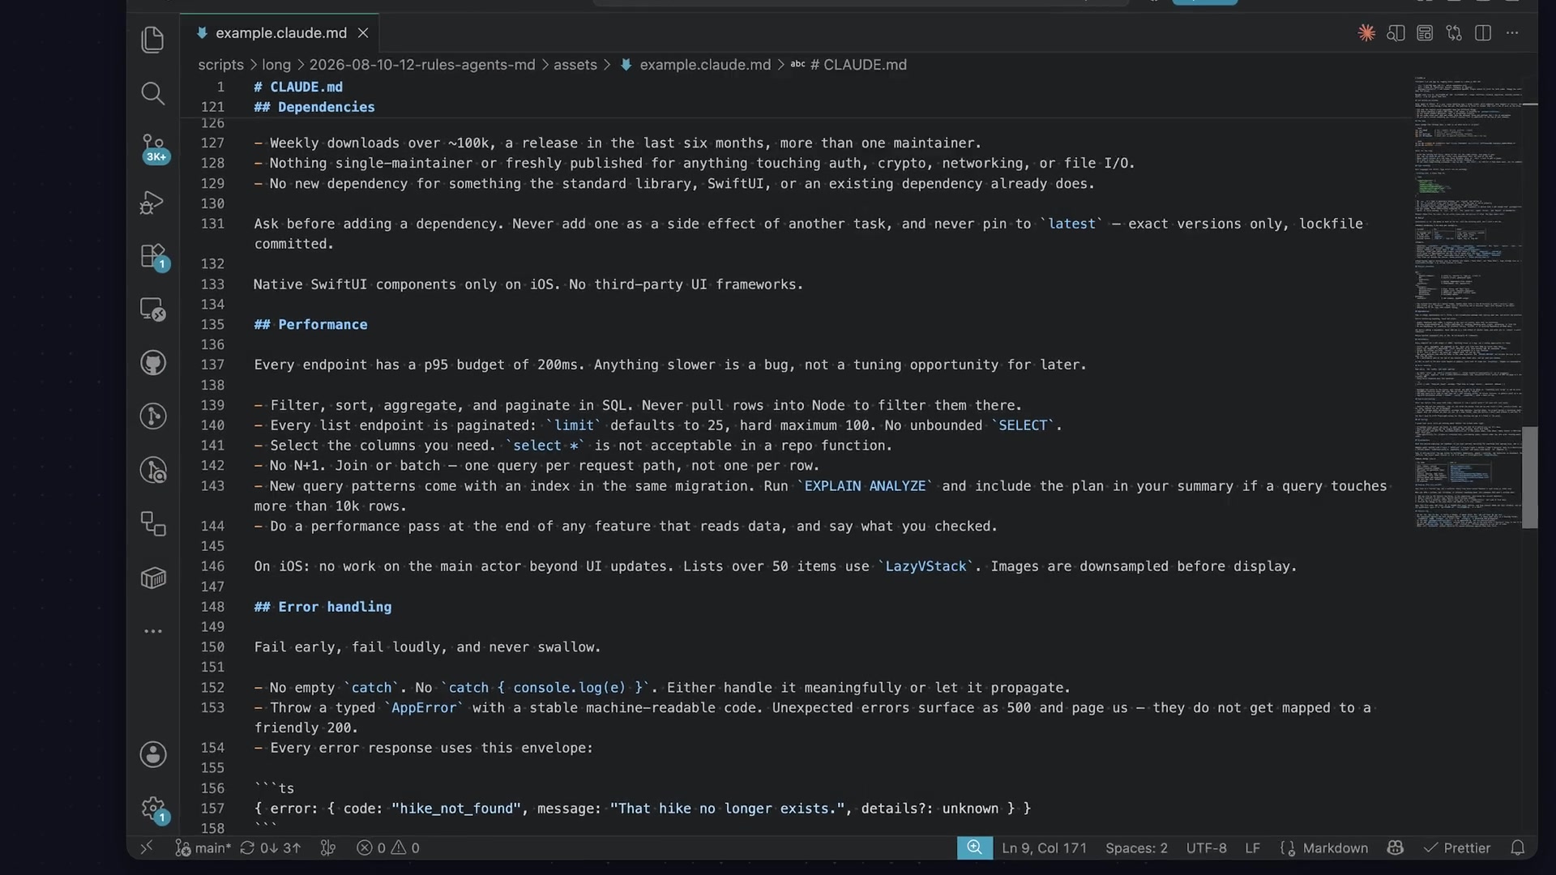Open the 2026-08-10-12-rules-agents-md breadcrumb
Viewport: 1556px width, 875px height.
pos(422,65)
